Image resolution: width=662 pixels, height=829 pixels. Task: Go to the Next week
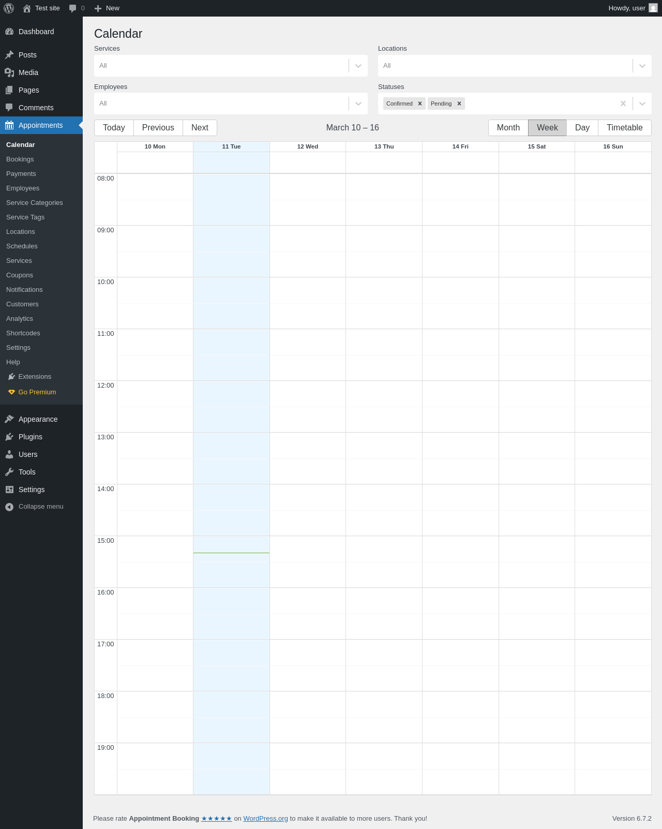[200, 128]
